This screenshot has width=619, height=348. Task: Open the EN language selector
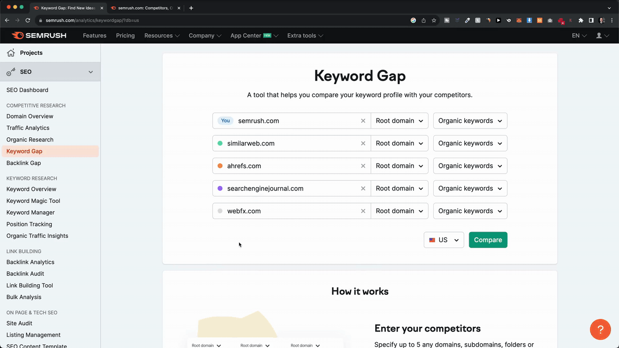coord(579,36)
